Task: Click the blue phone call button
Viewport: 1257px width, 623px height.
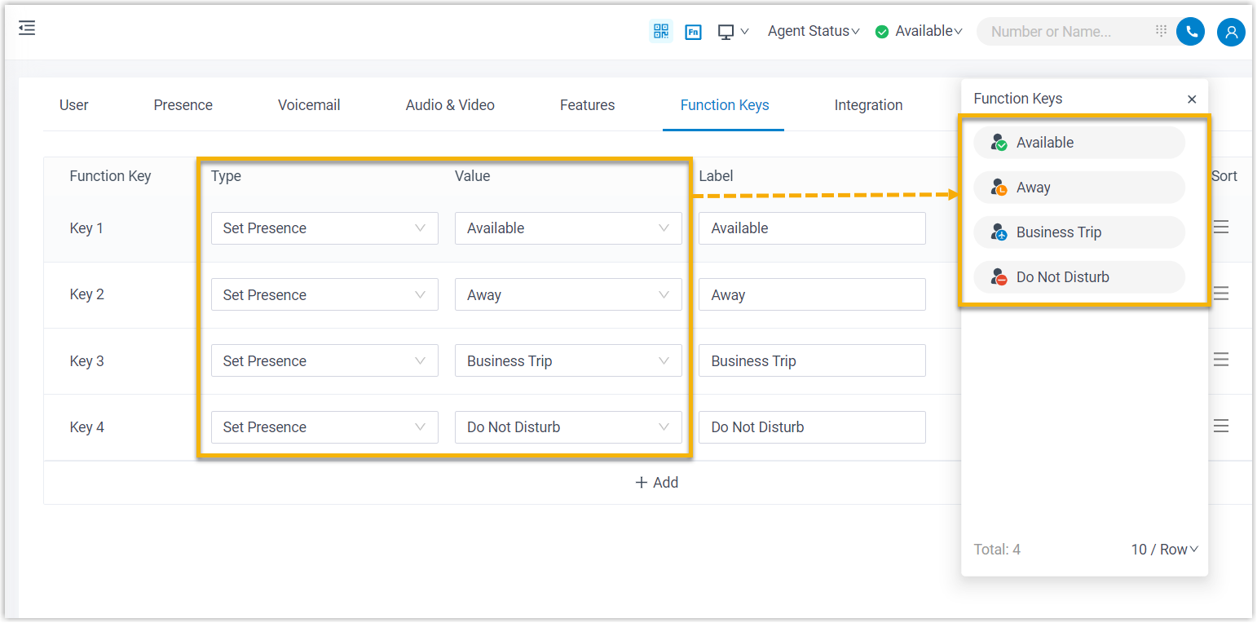Action: tap(1191, 32)
